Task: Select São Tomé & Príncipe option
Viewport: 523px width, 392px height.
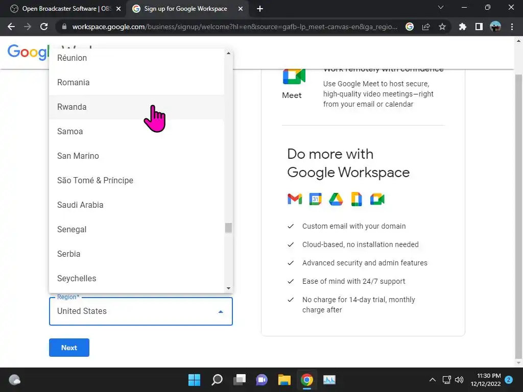Action: pos(136,180)
